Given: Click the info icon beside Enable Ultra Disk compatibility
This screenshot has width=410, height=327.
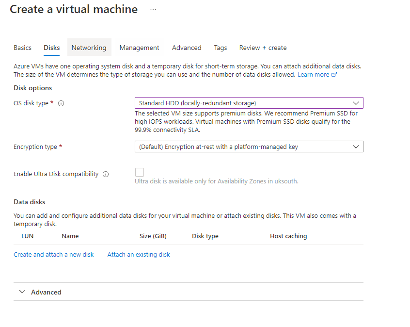Looking at the screenshot, I should [106, 174].
